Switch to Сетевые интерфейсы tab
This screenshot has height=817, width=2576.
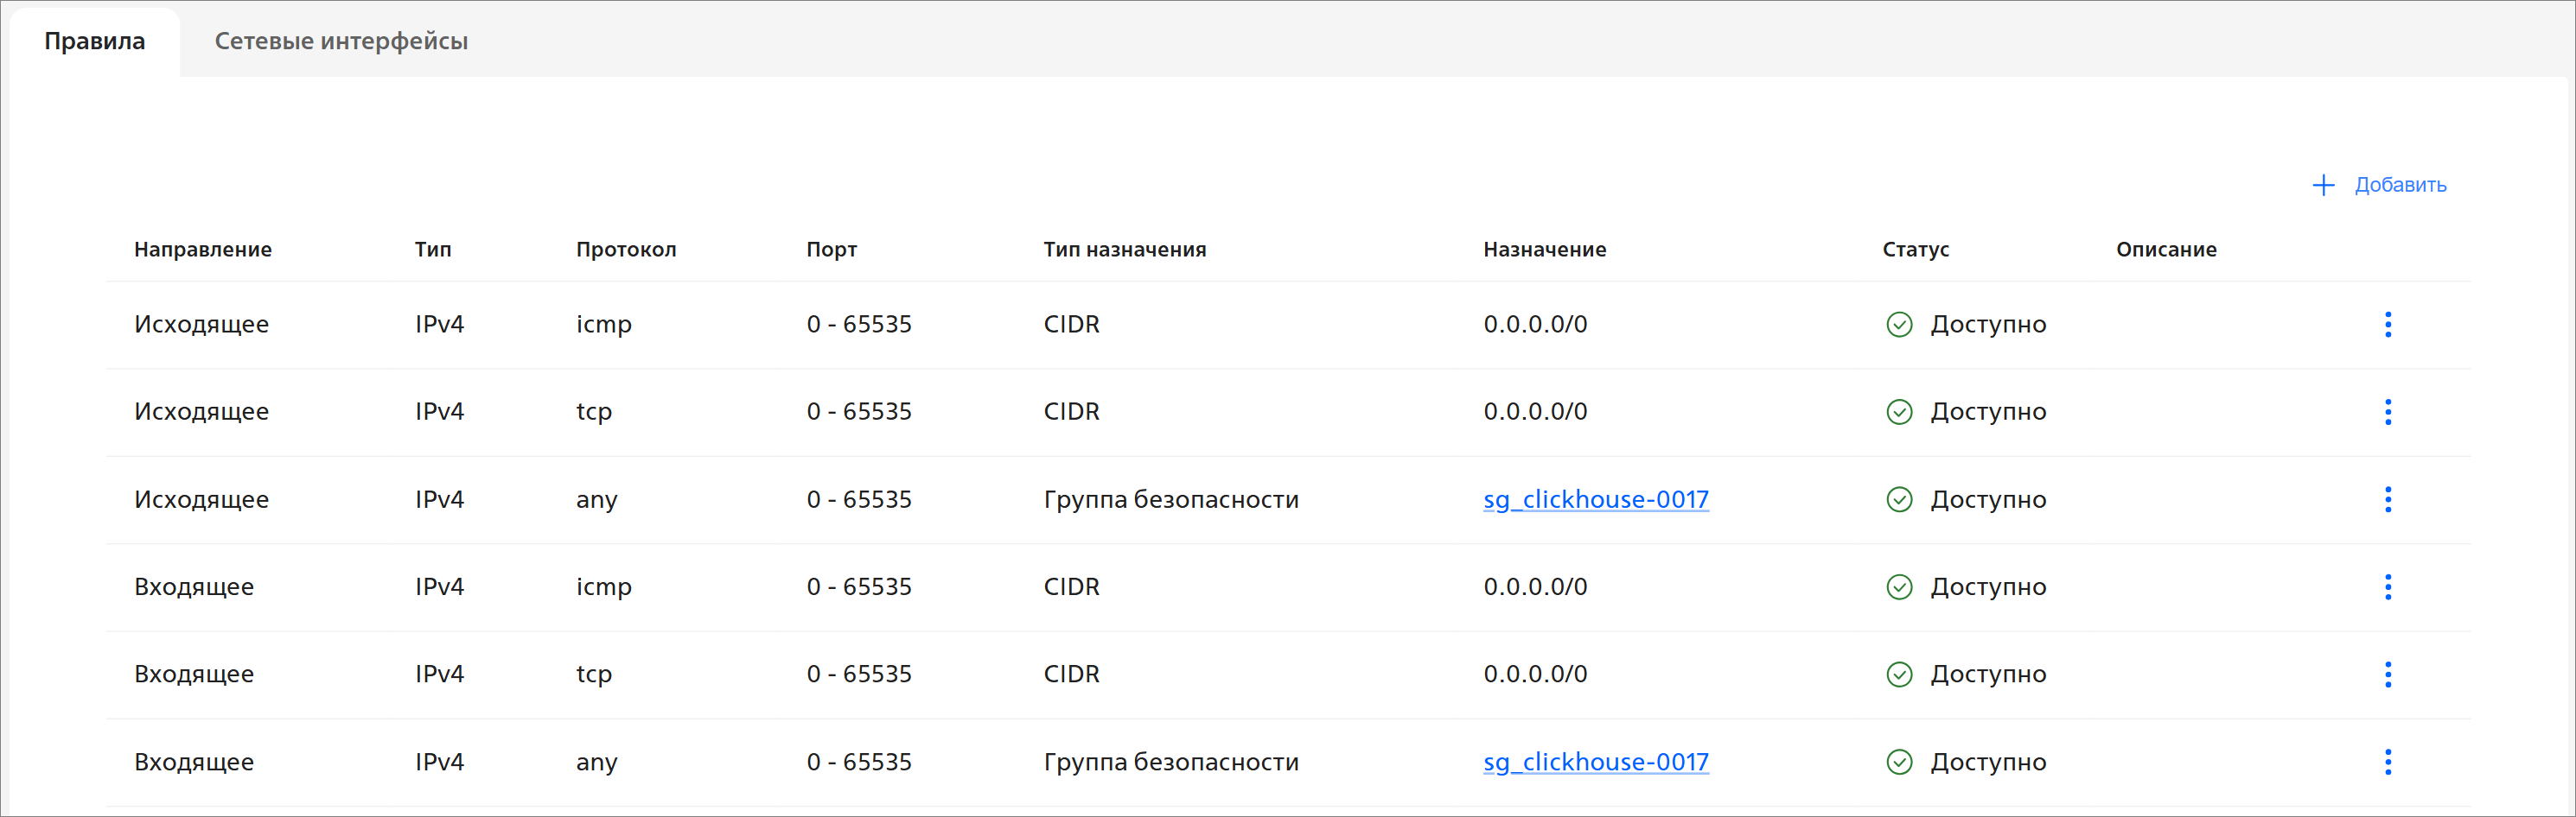tap(341, 41)
